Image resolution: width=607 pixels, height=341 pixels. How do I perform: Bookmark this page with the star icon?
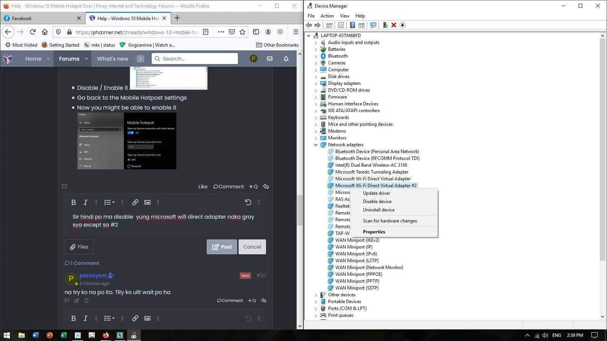point(242,32)
